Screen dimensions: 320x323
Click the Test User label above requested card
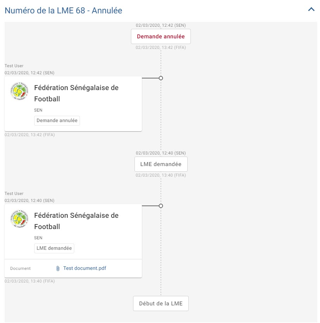coord(14,194)
